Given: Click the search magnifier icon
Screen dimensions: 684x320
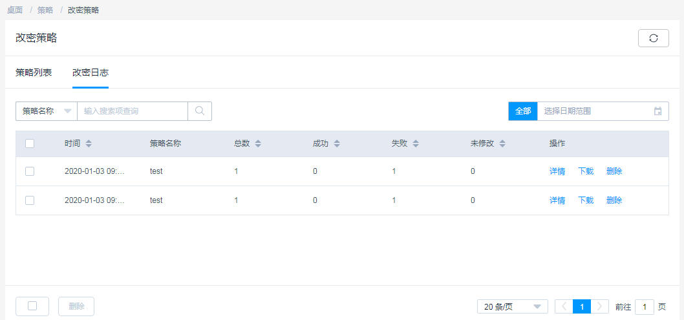Looking at the screenshot, I should [200, 111].
